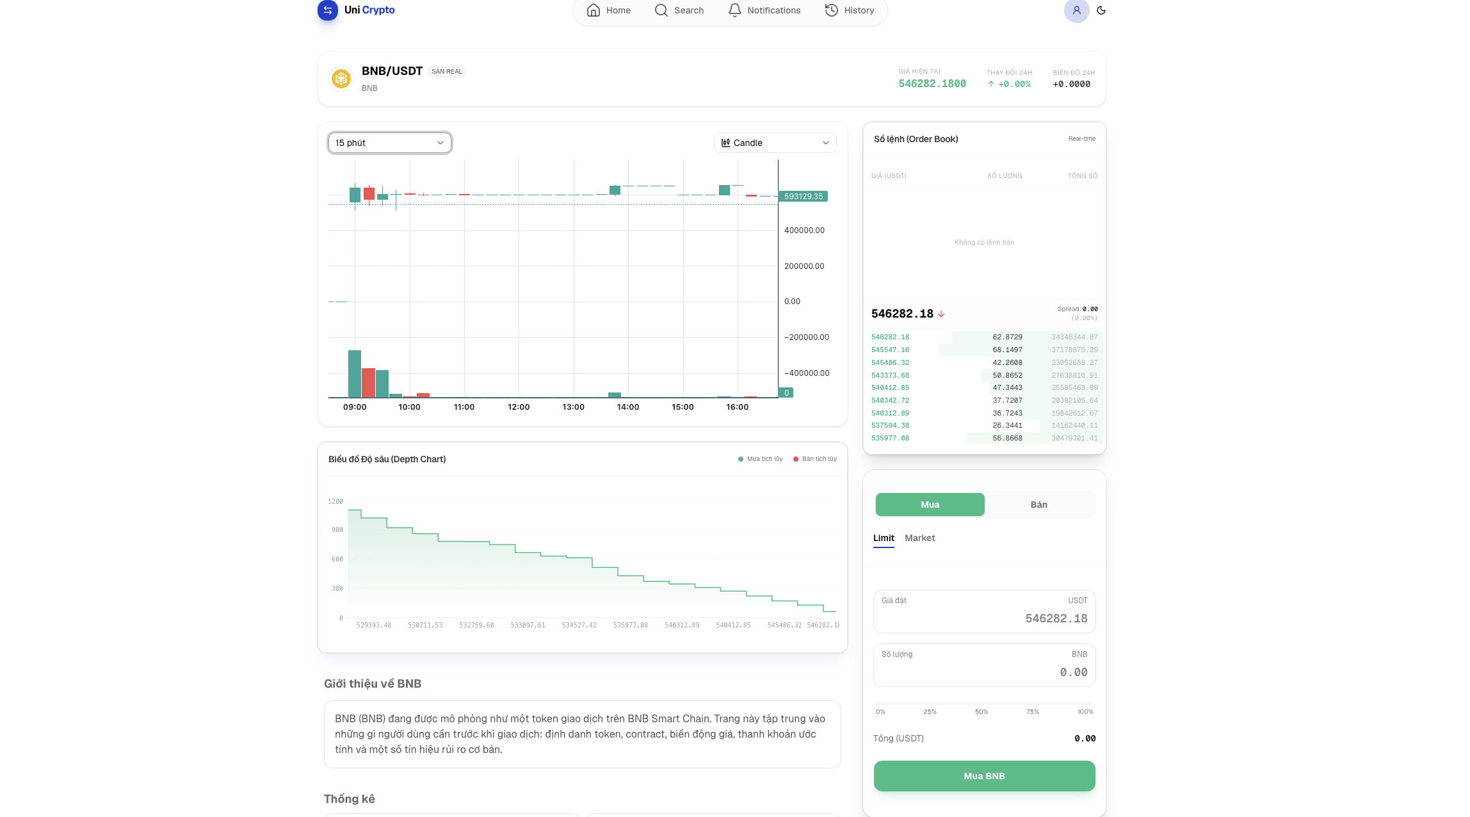
Task: Select order book price 535977.08
Action: click(x=890, y=438)
